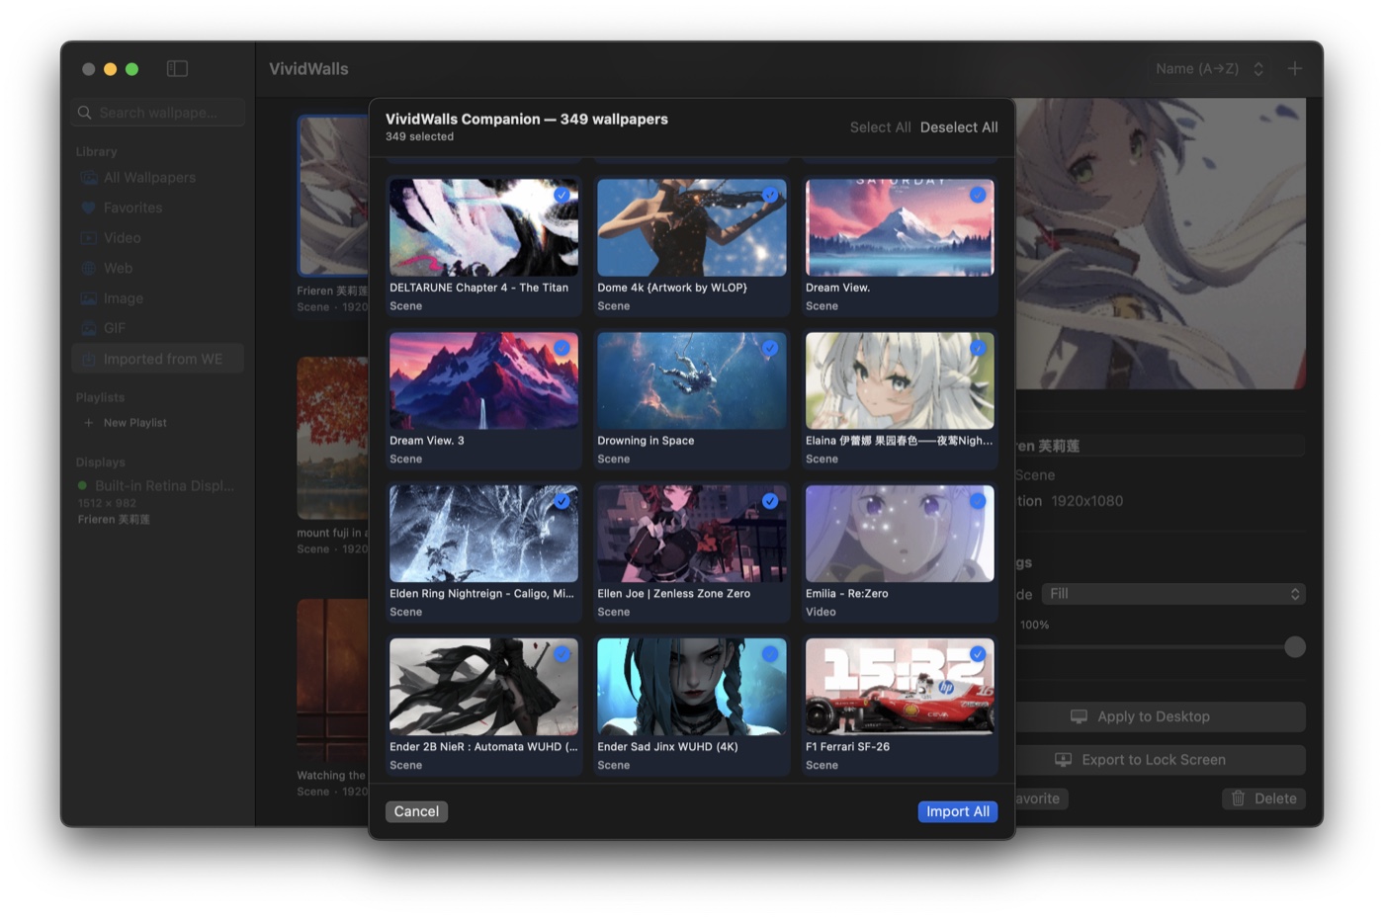Uncheck F1 Ferrari SF-26 checkmark

(x=978, y=654)
